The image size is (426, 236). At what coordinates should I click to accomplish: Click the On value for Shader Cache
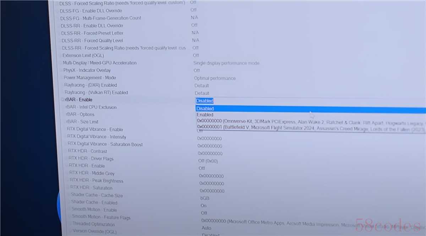203,206
